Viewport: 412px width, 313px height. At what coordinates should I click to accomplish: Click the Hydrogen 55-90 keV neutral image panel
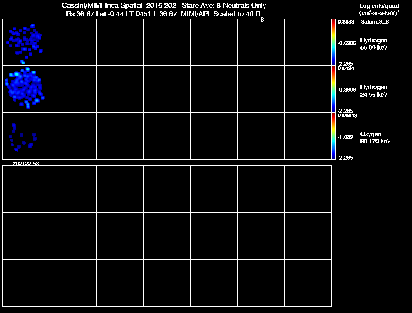click(26, 42)
